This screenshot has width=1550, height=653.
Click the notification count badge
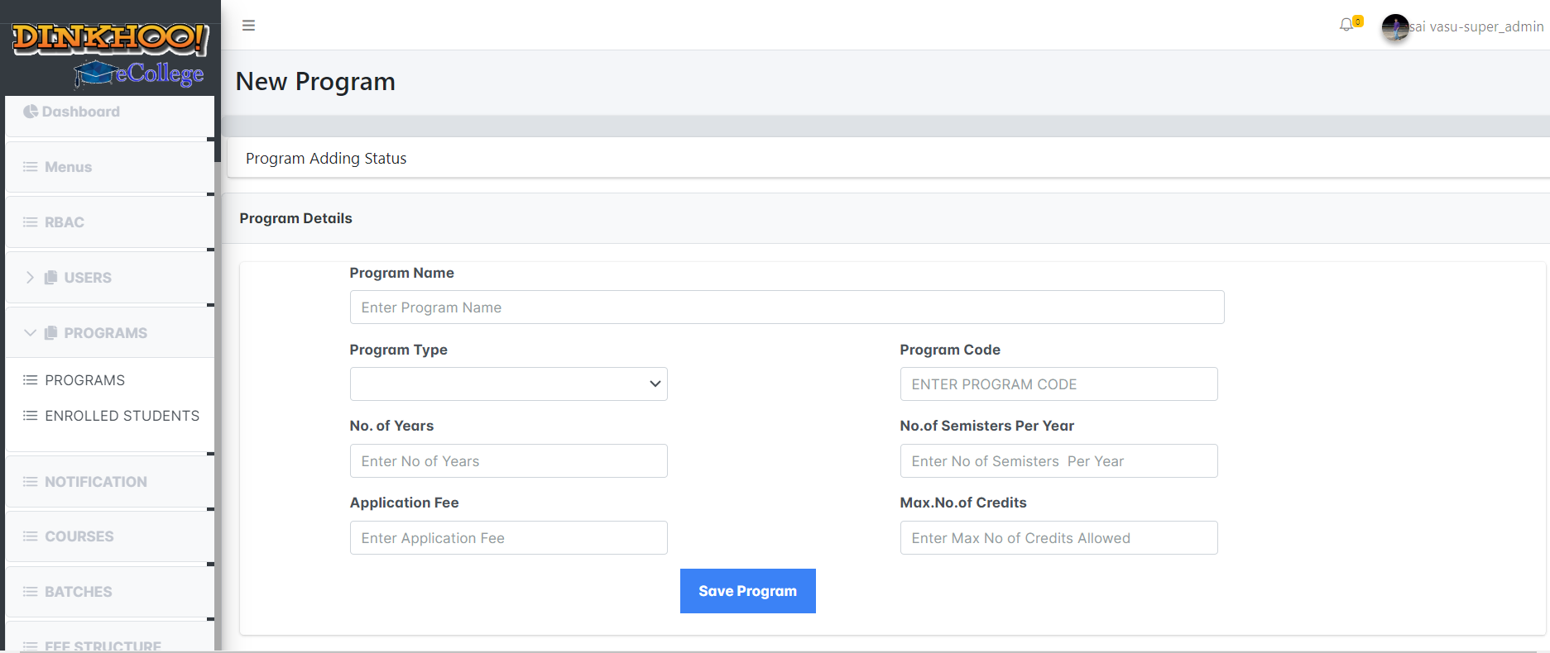tap(1358, 21)
